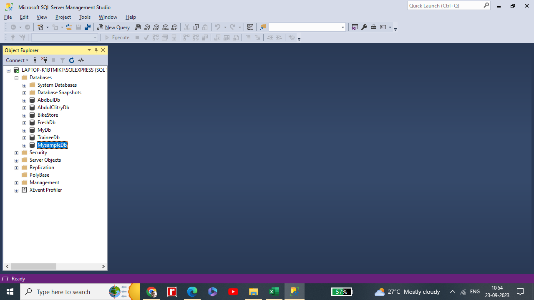This screenshot has width=534, height=300.
Task: Select the PolyBase folder
Action: (x=39, y=175)
